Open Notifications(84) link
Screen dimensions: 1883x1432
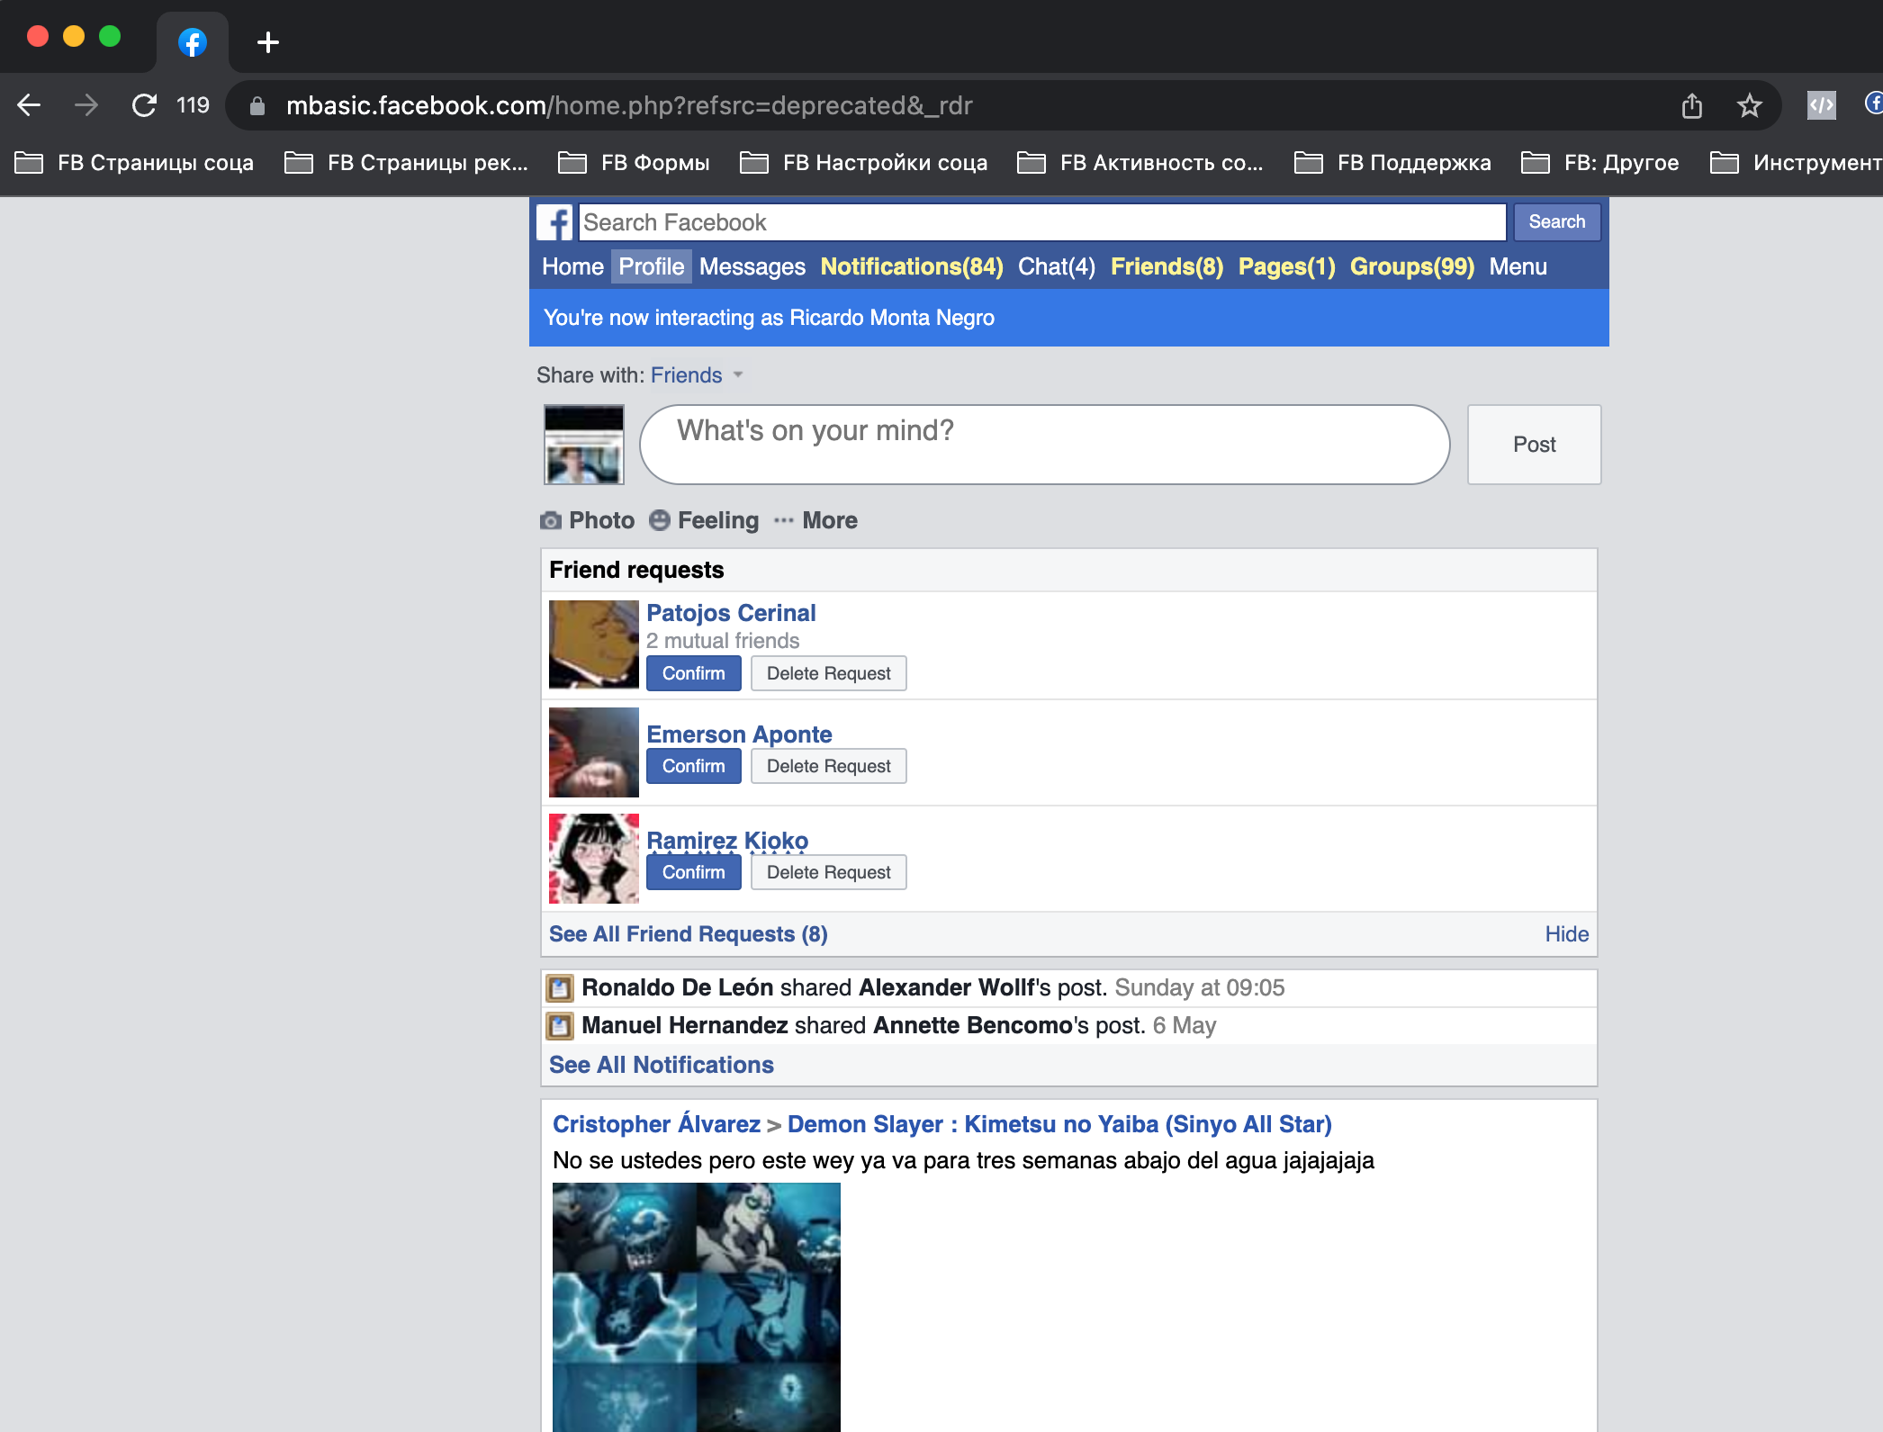click(912, 266)
